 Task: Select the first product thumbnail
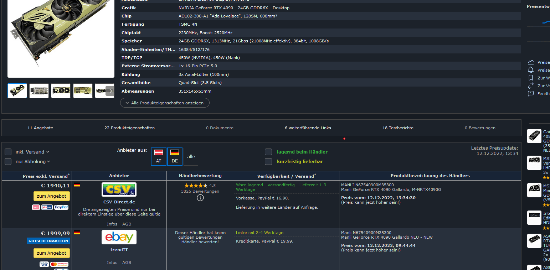17,91
